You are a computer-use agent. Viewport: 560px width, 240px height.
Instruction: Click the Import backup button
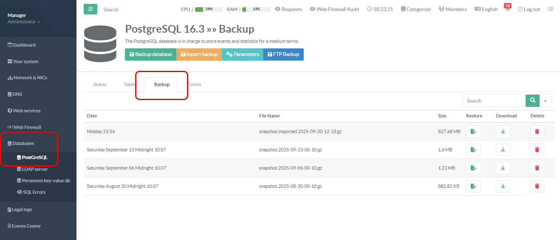199,55
